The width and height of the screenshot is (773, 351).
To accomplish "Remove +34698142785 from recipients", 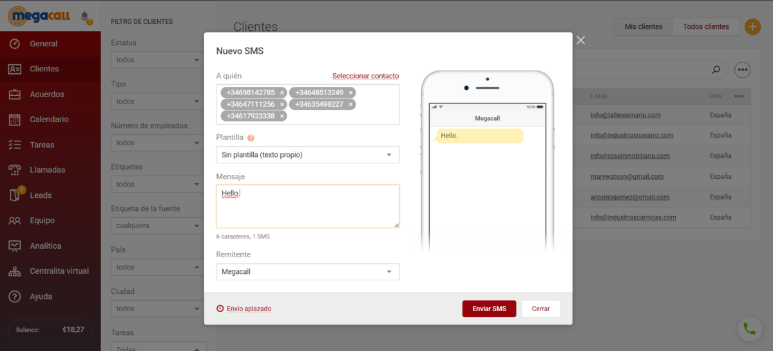I will [x=282, y=93].
